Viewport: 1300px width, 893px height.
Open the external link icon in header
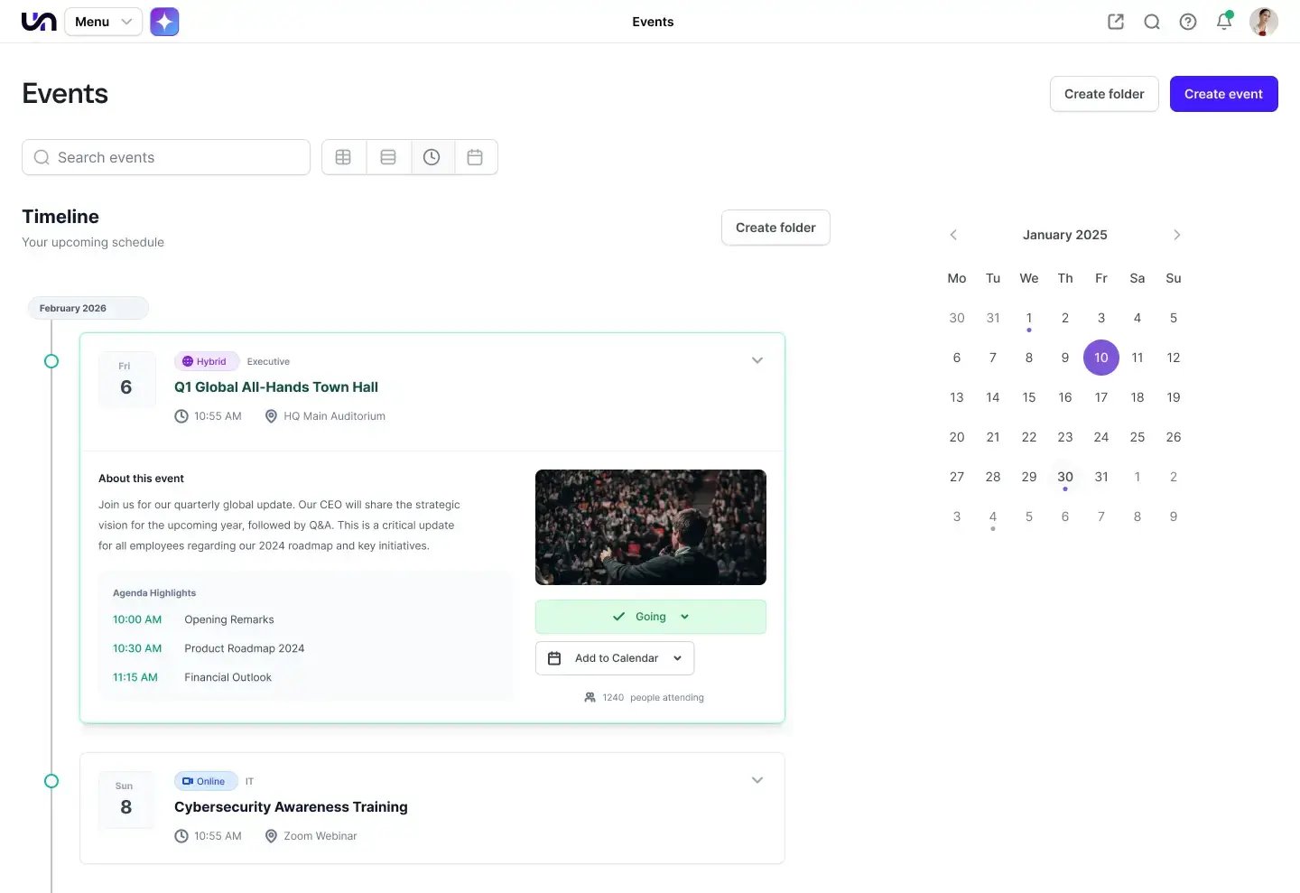(x=1116, y=22)
